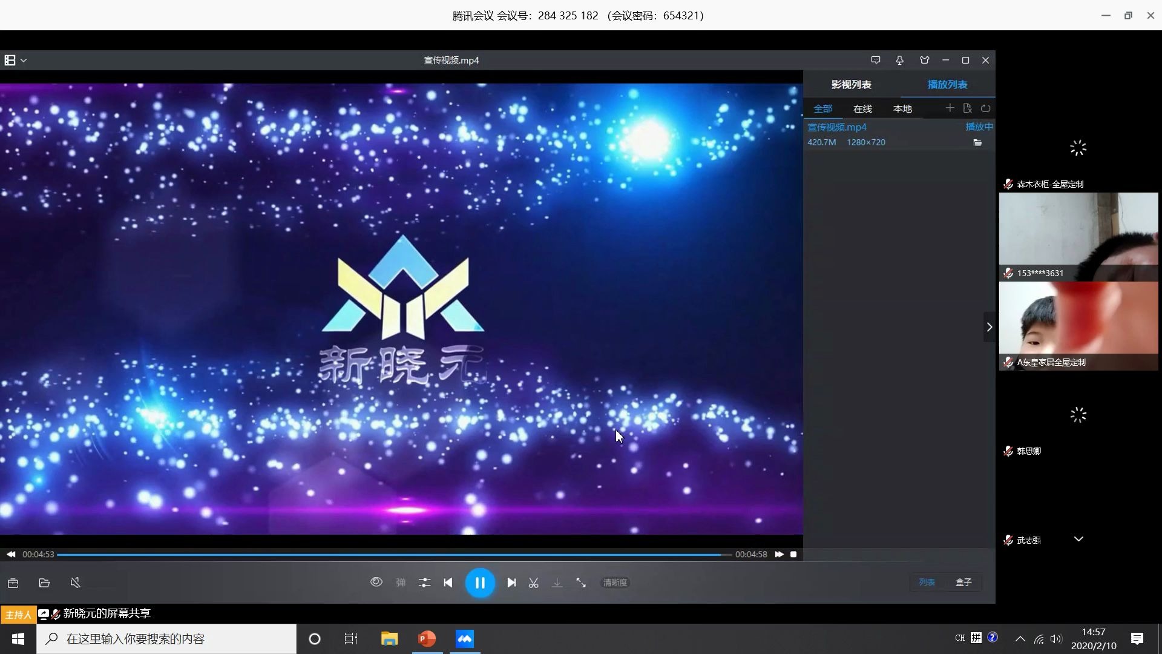Switch to the 播放列表 tab
The width and height of the screenshot is (1162, 654).
point(947,84)
